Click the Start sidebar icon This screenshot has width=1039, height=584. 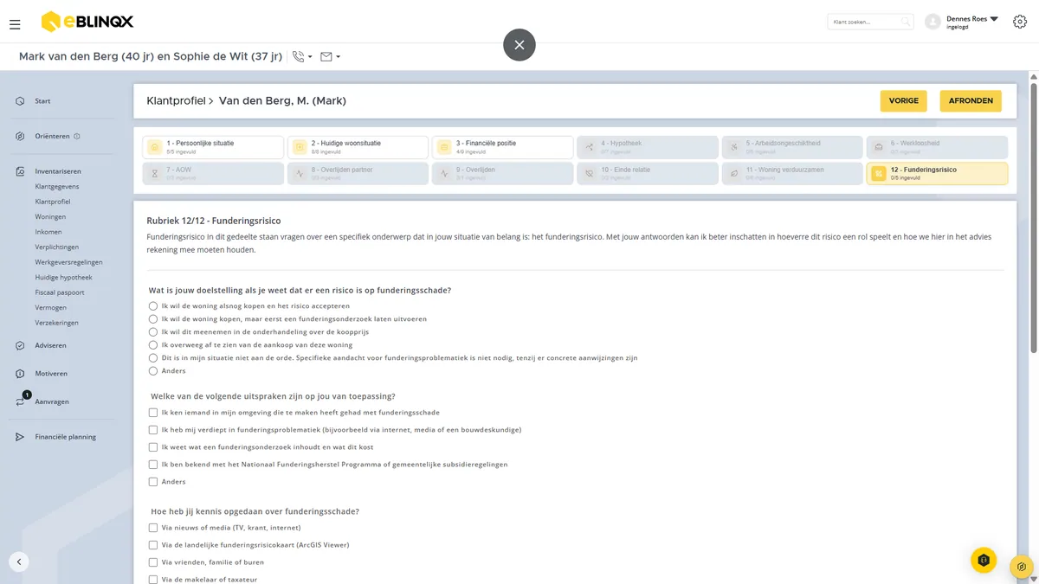tap(20, 101)
